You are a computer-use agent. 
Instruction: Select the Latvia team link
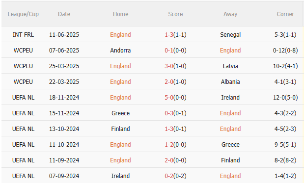point(230,66)
